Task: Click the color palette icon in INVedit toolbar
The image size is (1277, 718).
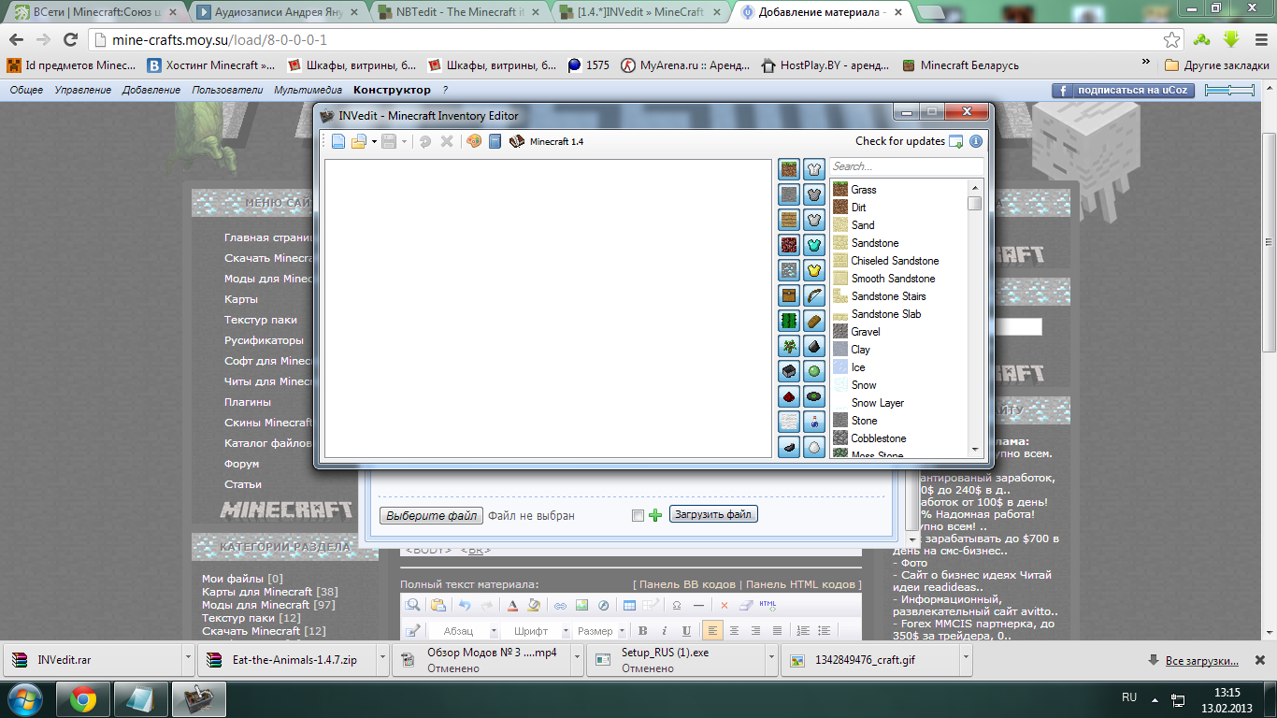Action: pos(474,141)
